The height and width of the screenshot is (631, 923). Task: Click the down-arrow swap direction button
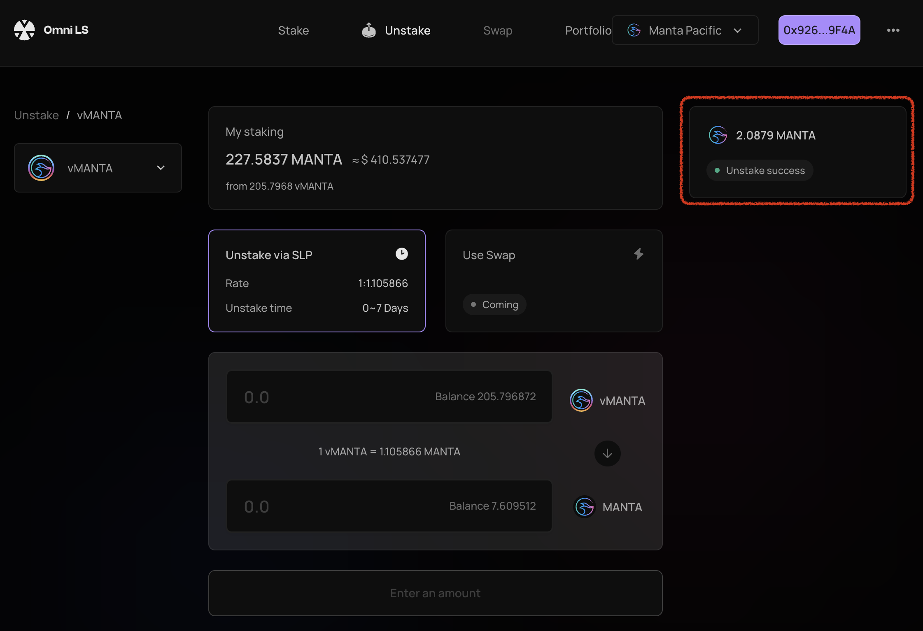[607, 453]
